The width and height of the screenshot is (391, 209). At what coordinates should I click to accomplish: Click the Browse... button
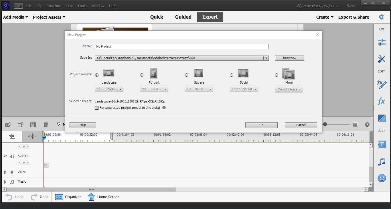289,58
